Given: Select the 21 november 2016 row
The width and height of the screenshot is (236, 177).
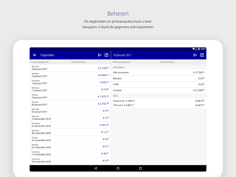Looking at the screenshot, I should point(70,147).
